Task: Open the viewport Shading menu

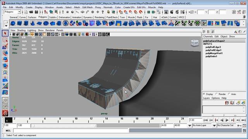Action: (21, 30)
